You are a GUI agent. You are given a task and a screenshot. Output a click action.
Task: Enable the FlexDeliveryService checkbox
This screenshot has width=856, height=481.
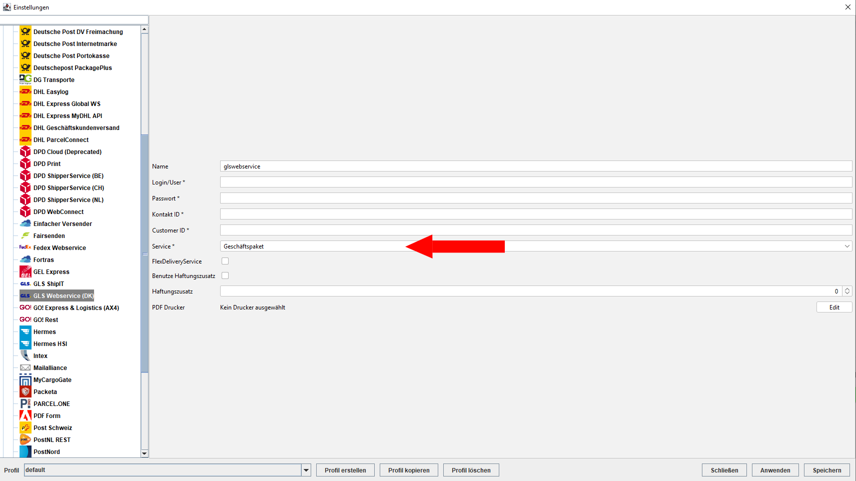pyautogui.click(x=225, y=261)
